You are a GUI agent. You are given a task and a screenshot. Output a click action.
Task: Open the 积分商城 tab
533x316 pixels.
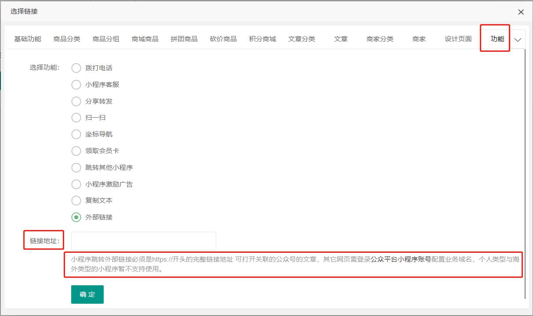(x=262, y=39)
